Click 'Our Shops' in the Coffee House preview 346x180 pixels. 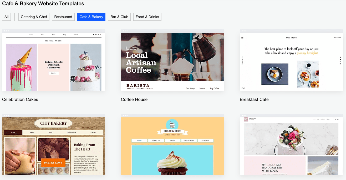190,89
